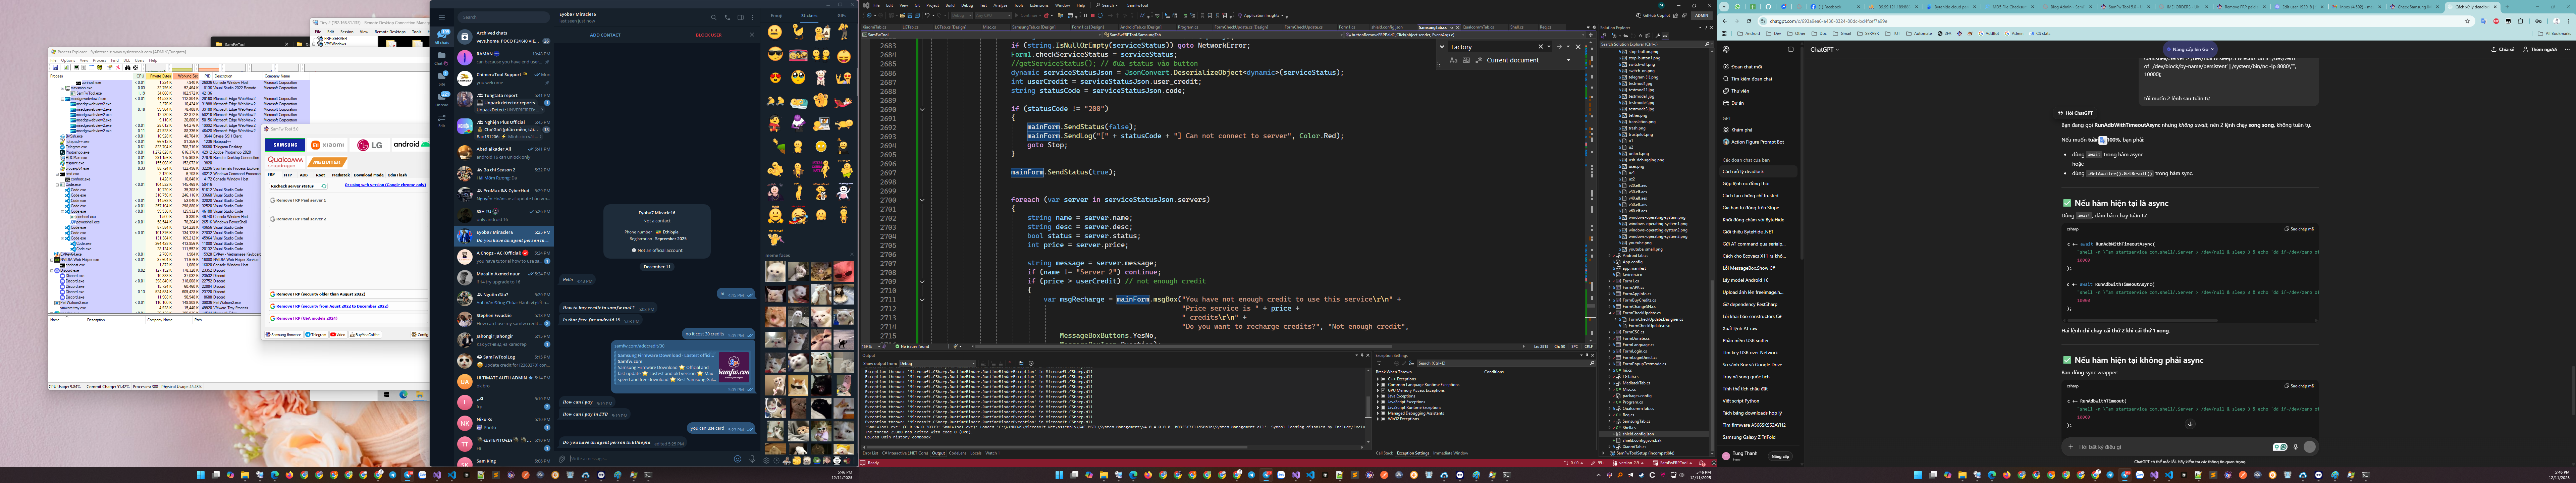
Task: Toggle regular expressions in Find box
Action: (x=1479, y=60)
